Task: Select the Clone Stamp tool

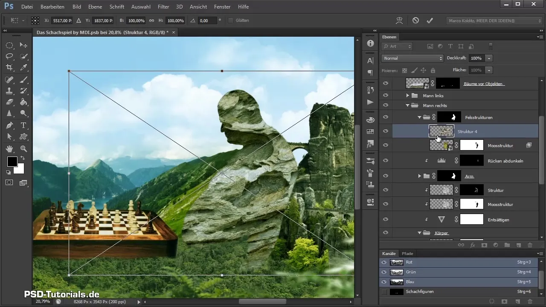Action: (x=9, y=90)
